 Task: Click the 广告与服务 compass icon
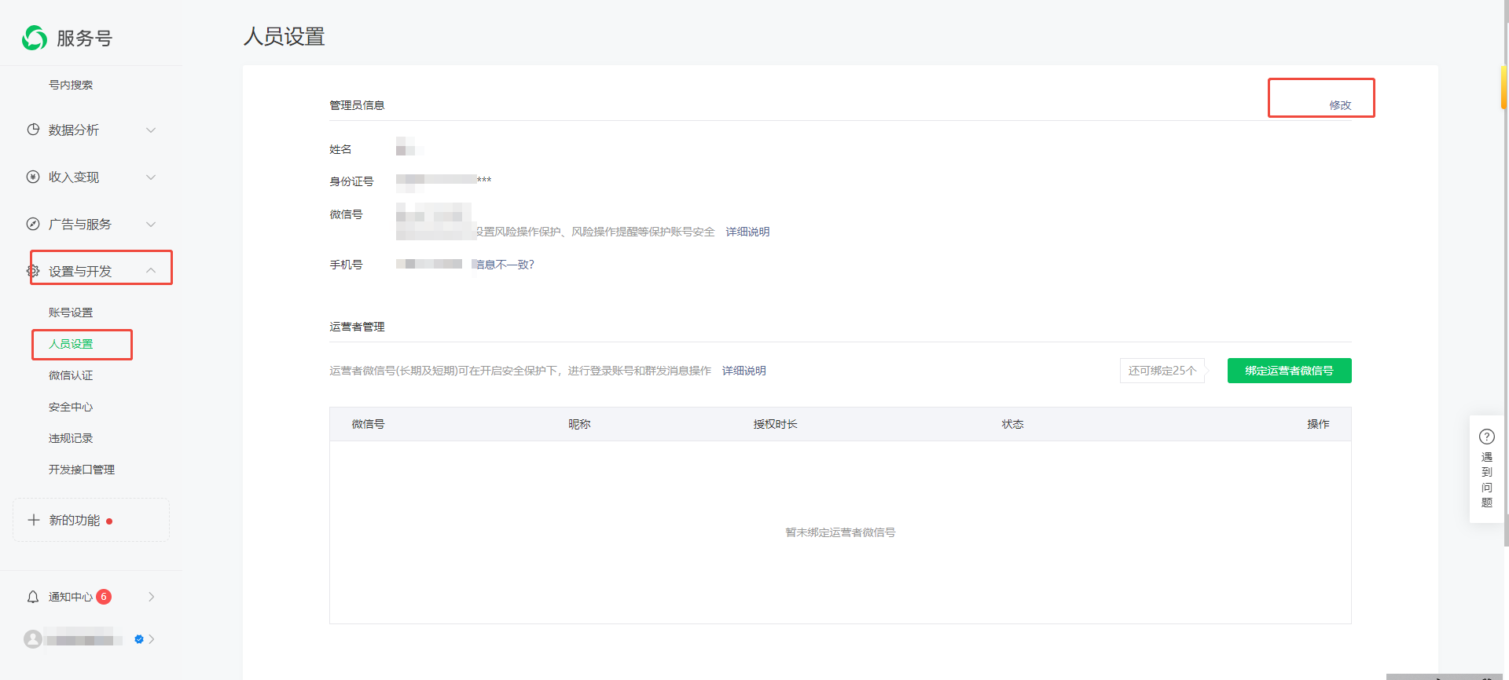click(x=33, y=224)
